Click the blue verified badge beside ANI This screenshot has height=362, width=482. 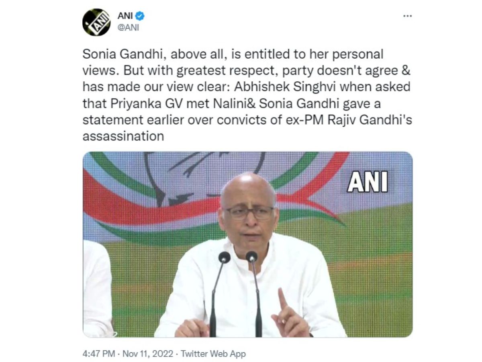(140, 16)
